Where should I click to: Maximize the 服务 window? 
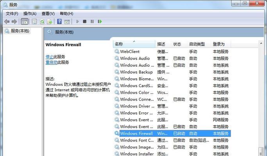(245, 4)
